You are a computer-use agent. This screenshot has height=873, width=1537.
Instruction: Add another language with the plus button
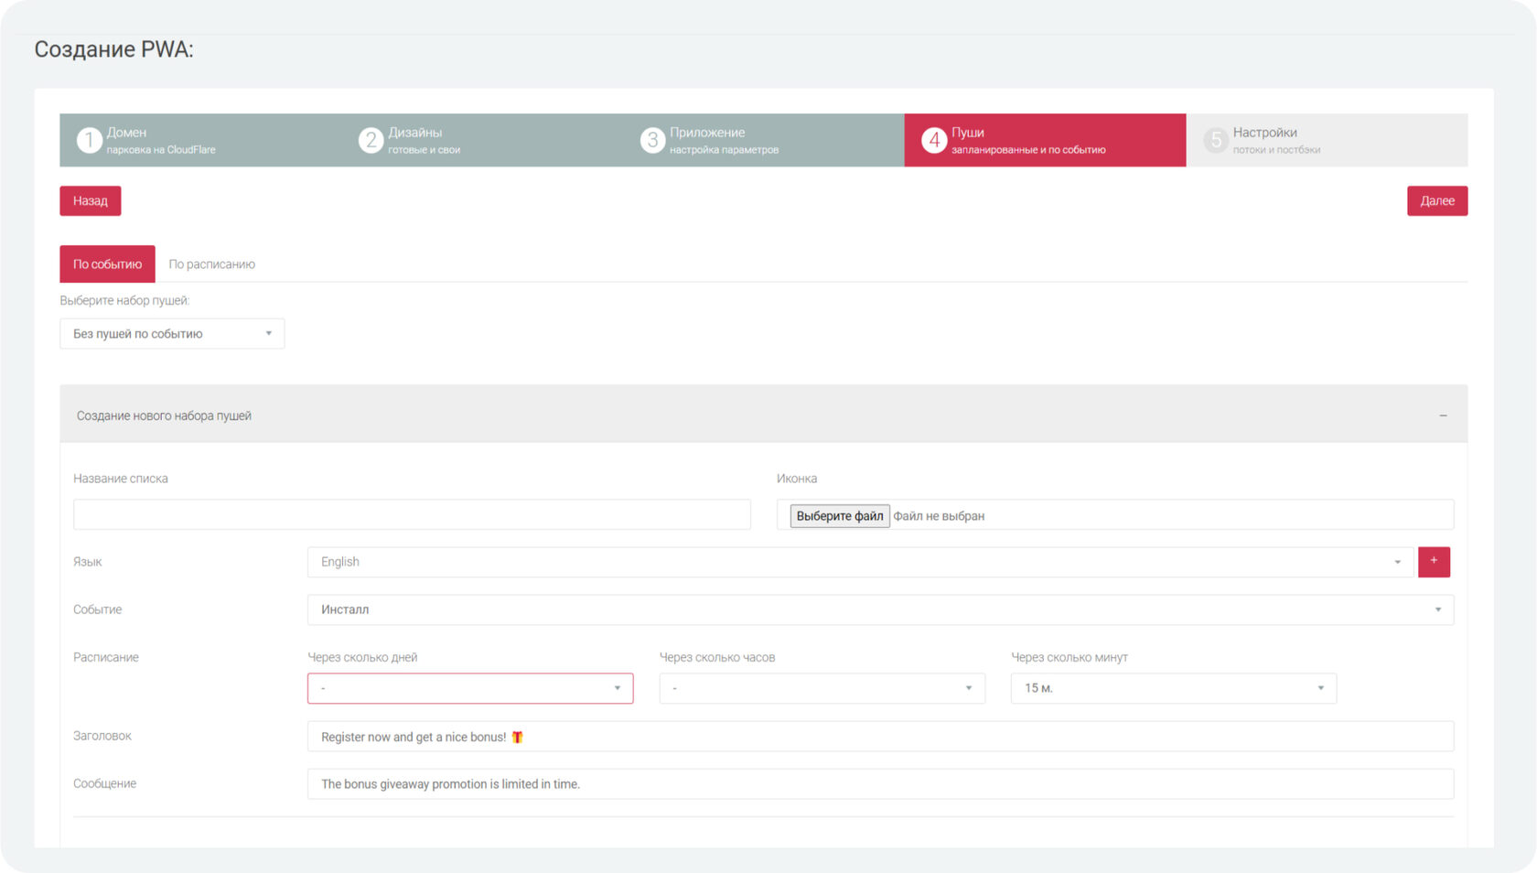pos(1433,561)
